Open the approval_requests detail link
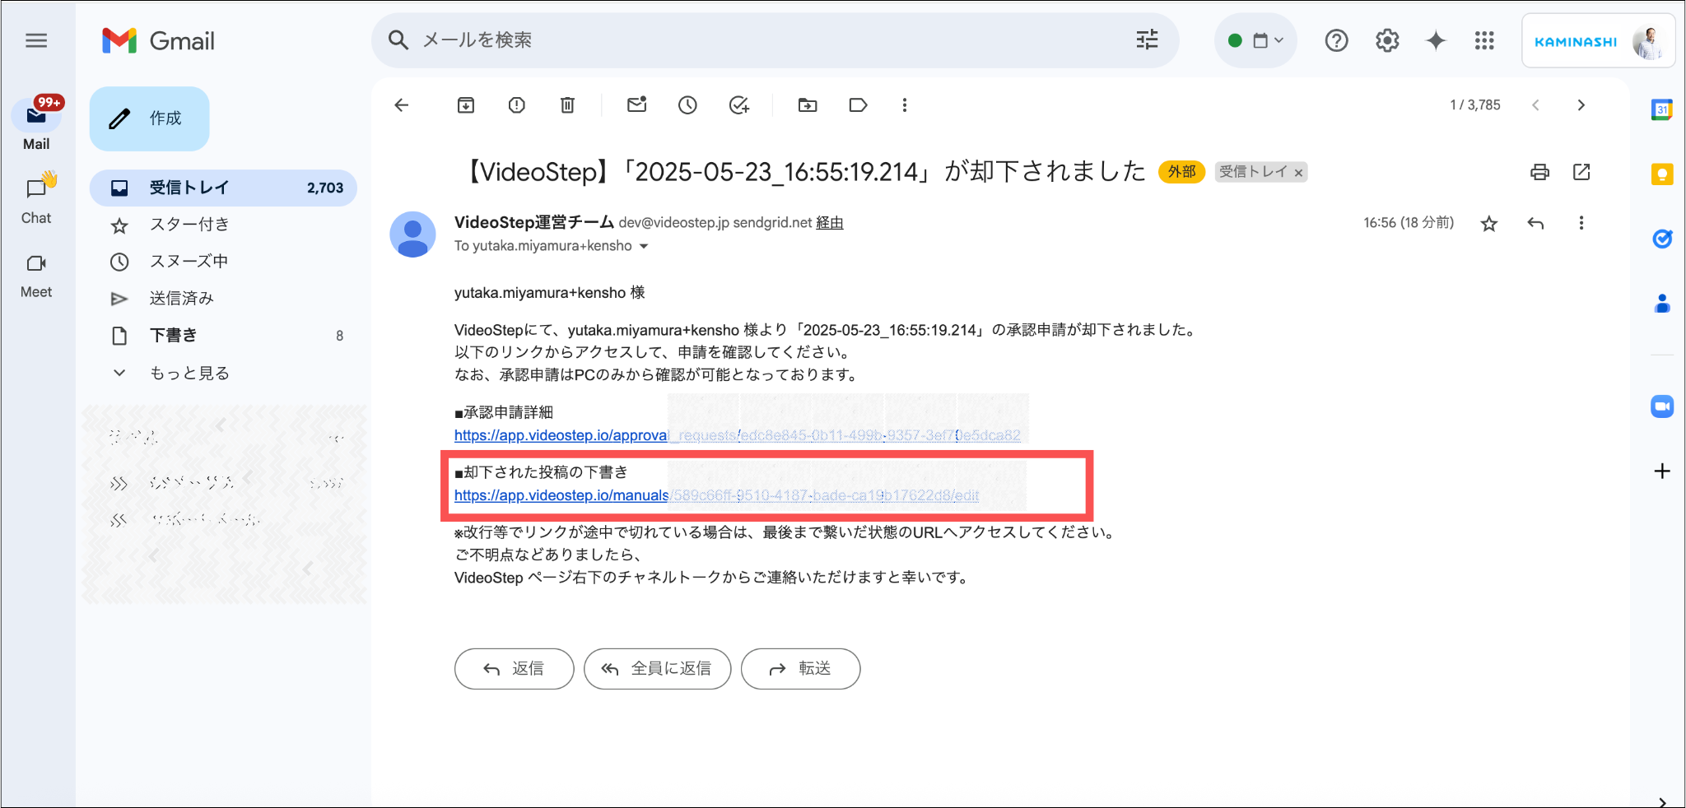Image resolution: width=1686 pixels, height=808 pixels. pyautogui.click(x=737, y=435)
